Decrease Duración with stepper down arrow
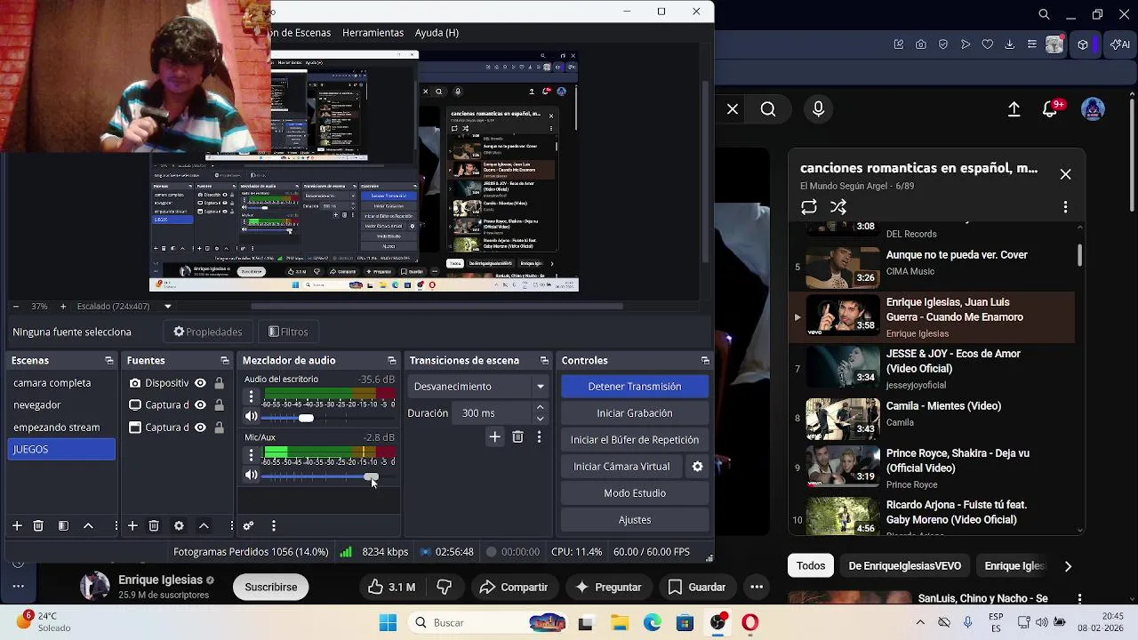Image resolution: width=1138 pixels, height=640 pixels. 540,419
